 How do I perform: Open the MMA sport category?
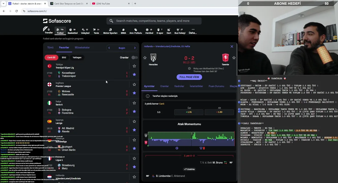coord(123,31)
